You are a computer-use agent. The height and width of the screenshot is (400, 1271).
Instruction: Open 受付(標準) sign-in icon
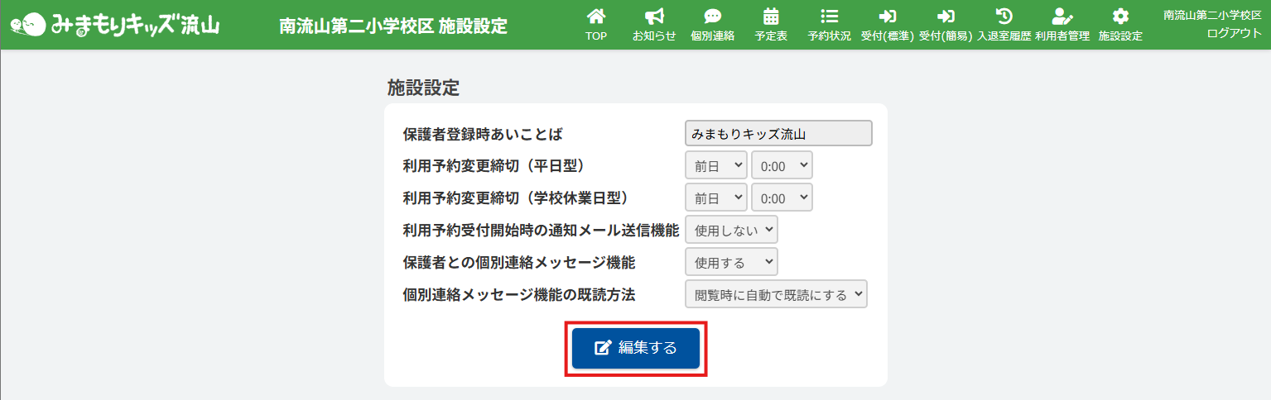(x=888, y=17)
